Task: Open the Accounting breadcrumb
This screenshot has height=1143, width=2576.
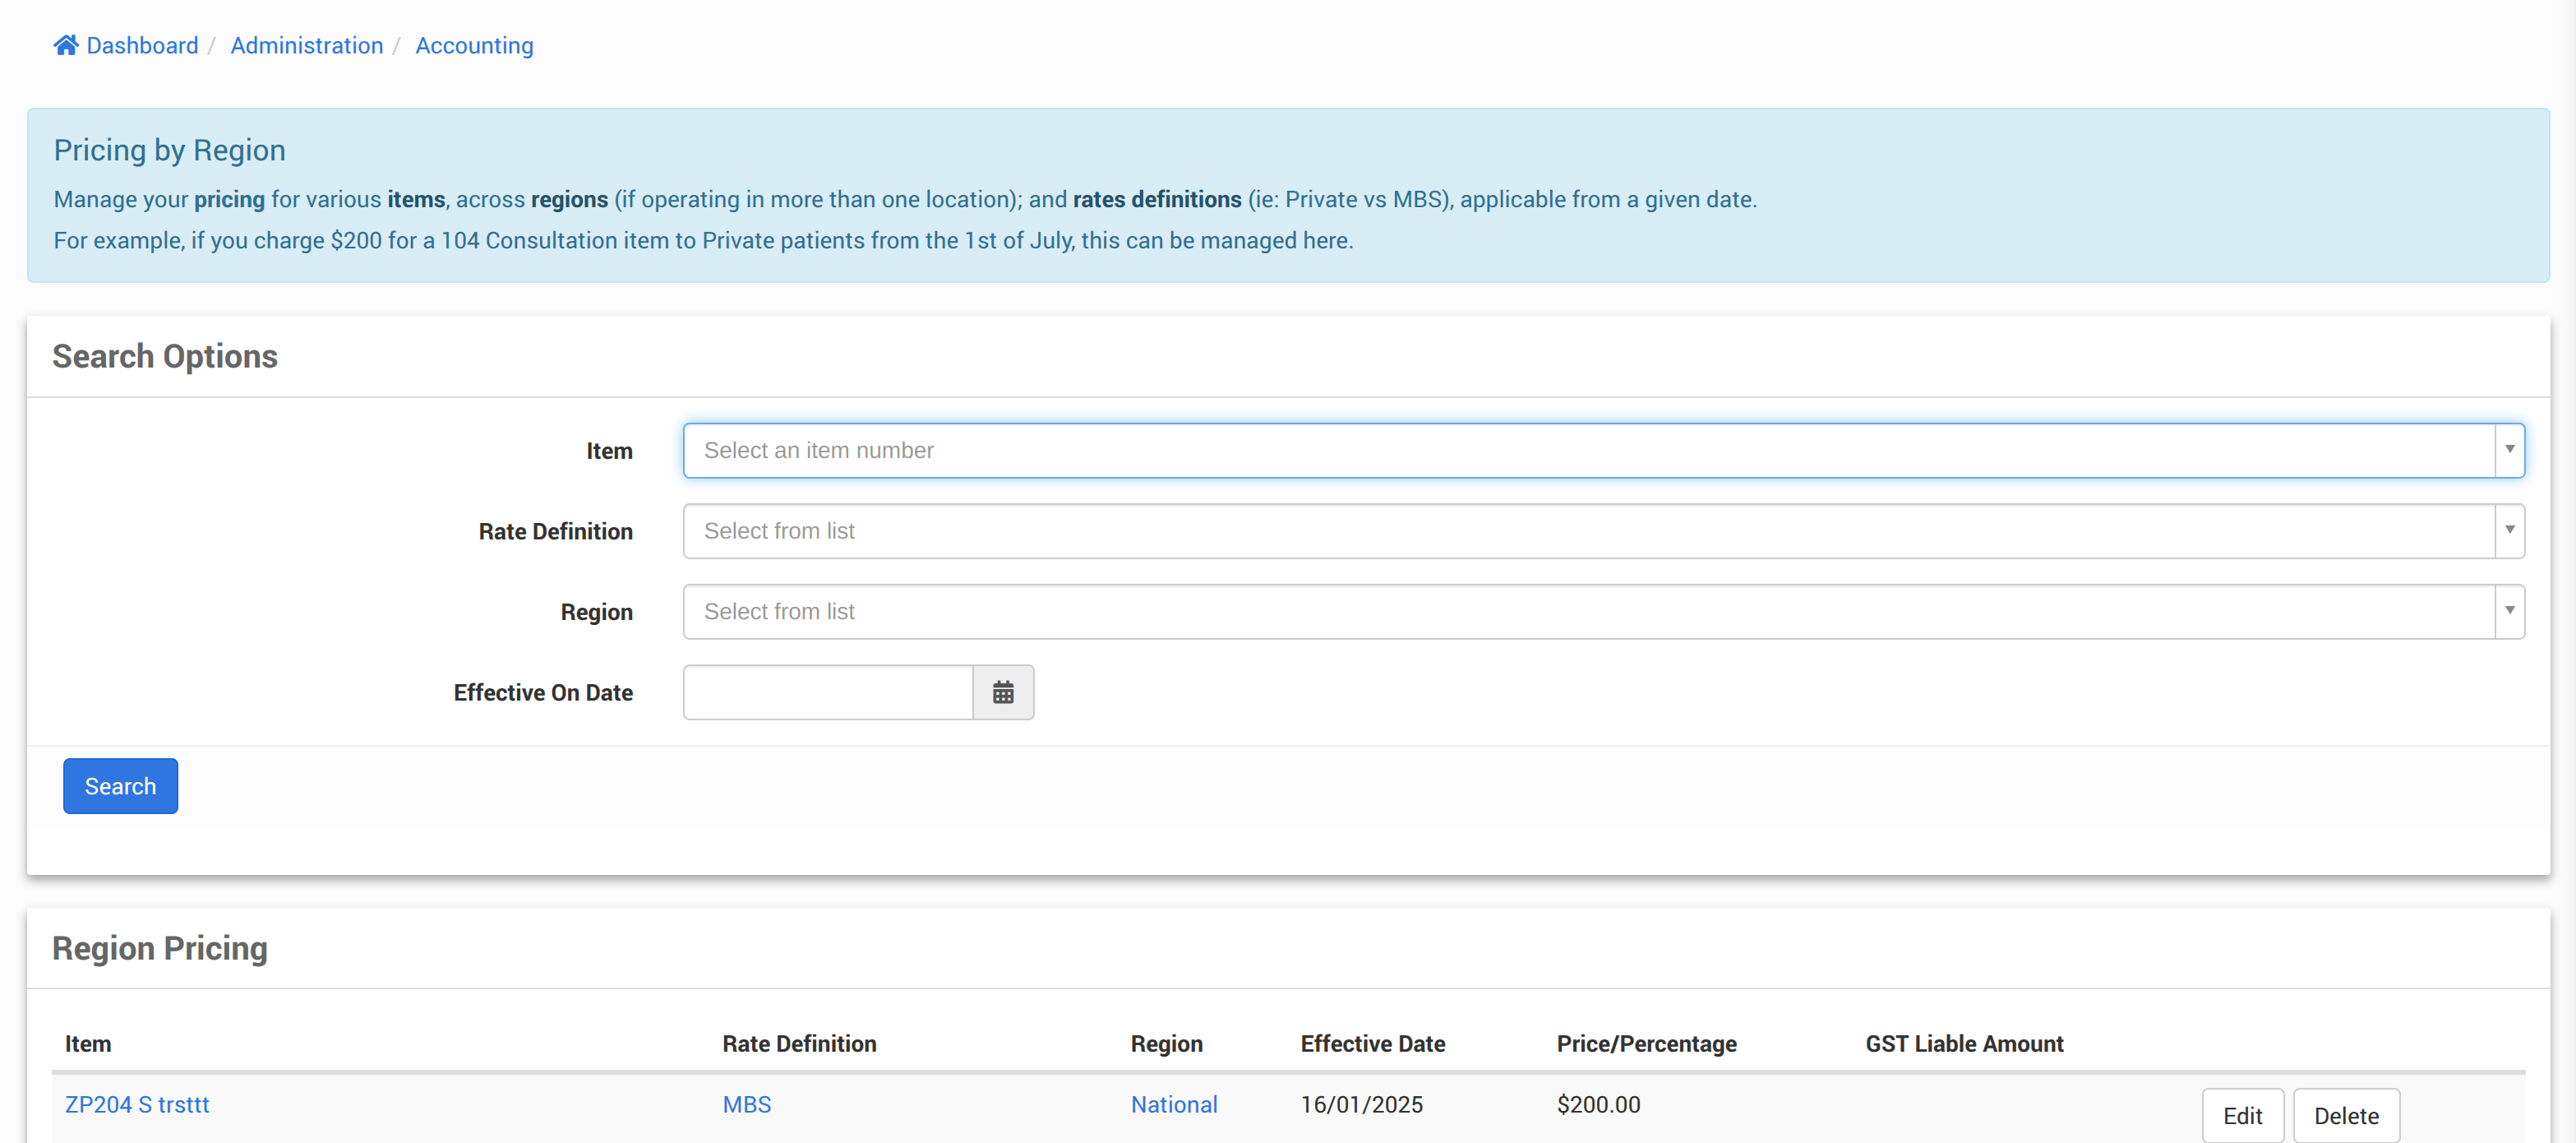Action: [x=474, y=45]
